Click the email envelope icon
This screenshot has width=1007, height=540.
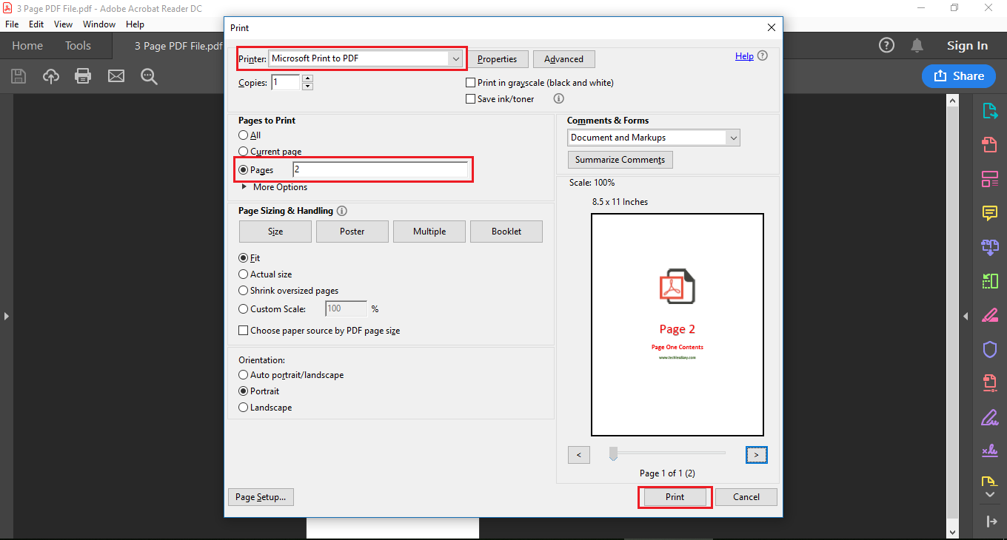tap(116, 76)
